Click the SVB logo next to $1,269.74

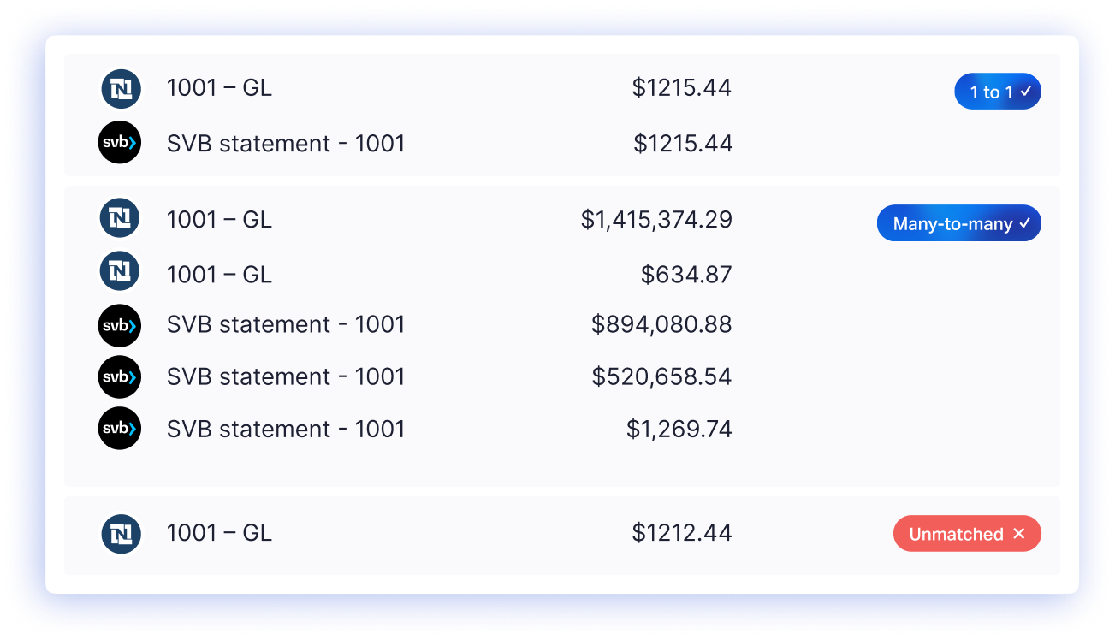(119, 428)
